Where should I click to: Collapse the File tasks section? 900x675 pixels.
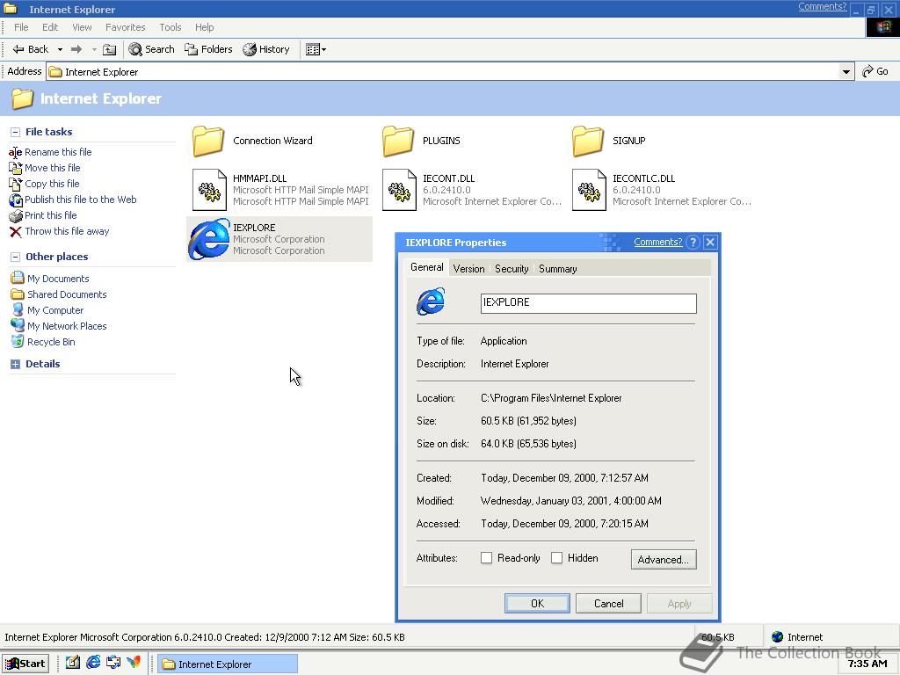point(15,132)
